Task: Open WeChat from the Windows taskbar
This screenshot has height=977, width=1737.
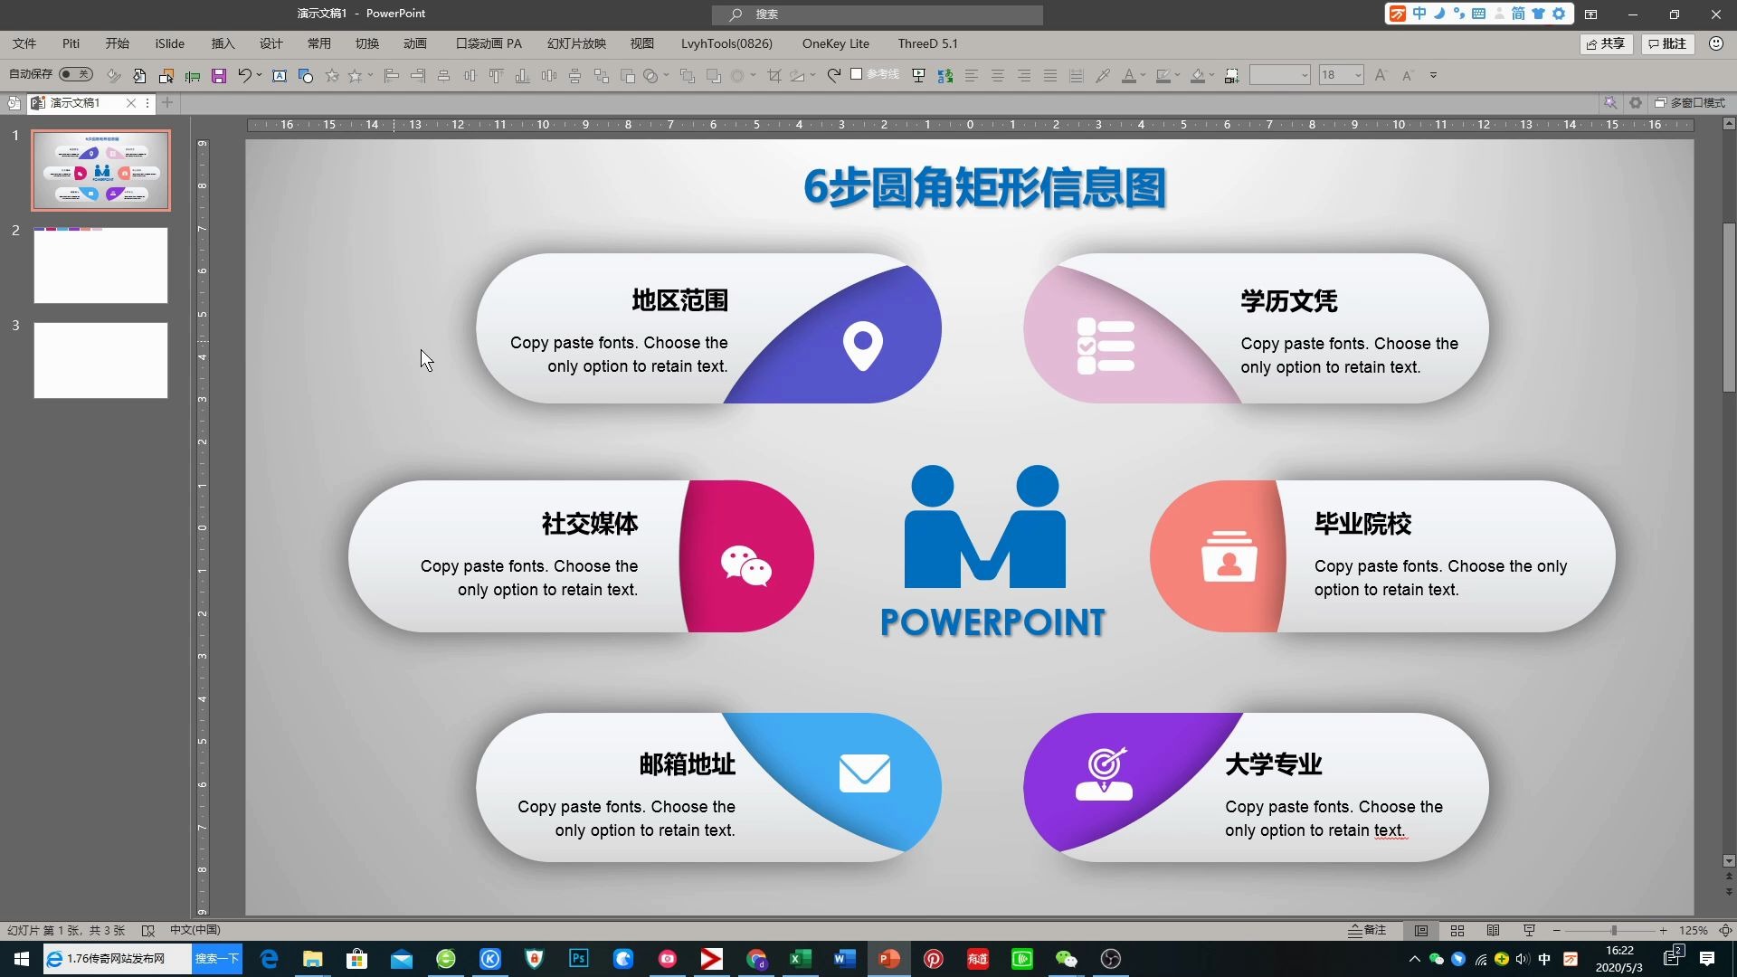Action: pos(1067,959)
